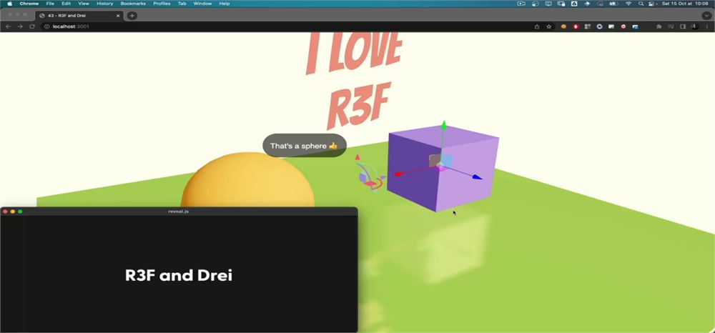Click the display mirroring icon in menu bar

[548, 4]
